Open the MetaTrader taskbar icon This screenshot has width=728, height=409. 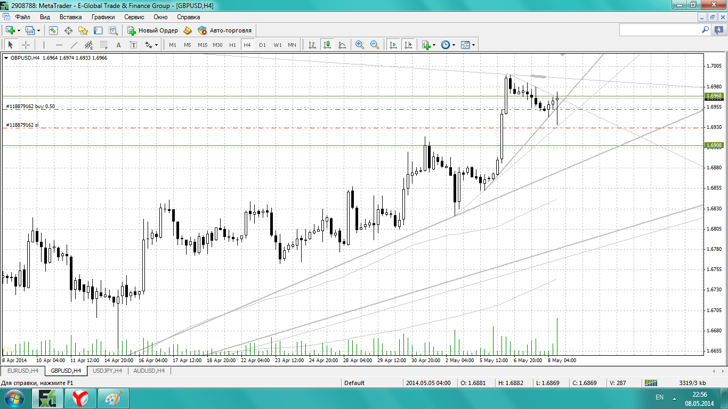48,398
